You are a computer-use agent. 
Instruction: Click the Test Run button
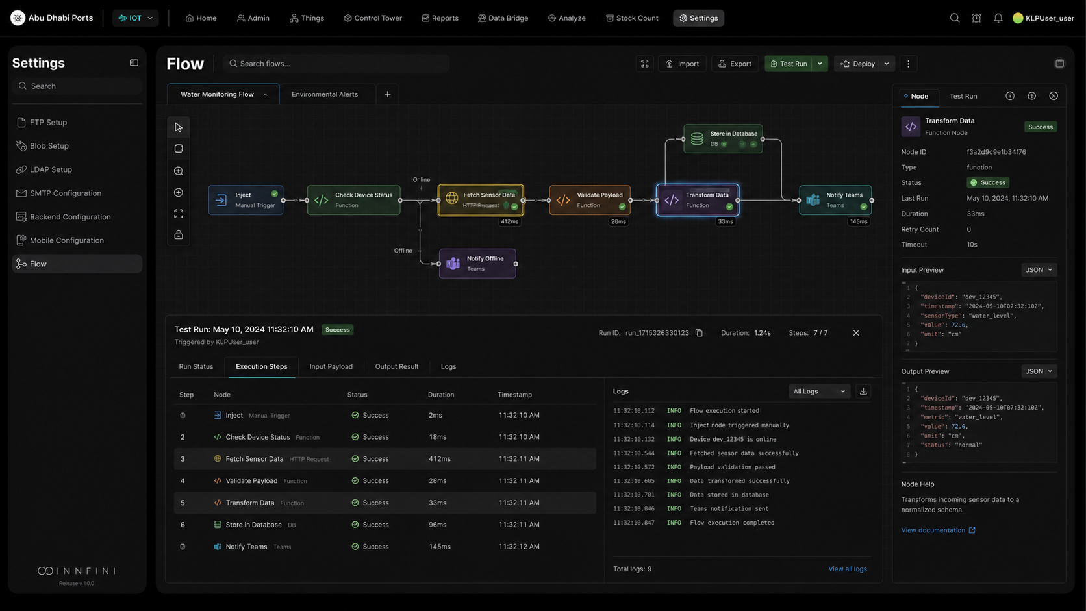[x=789, y=64]
